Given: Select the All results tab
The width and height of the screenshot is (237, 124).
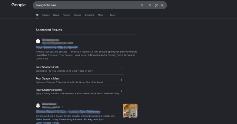Looking at the screenshot, I should tap(37, 15).
